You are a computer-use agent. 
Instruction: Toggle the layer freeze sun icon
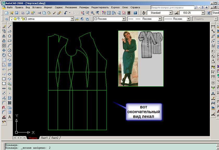click(x=15, y=19)
